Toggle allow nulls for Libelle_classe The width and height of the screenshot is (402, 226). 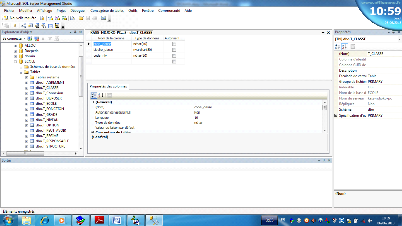[x=174, y=50]
